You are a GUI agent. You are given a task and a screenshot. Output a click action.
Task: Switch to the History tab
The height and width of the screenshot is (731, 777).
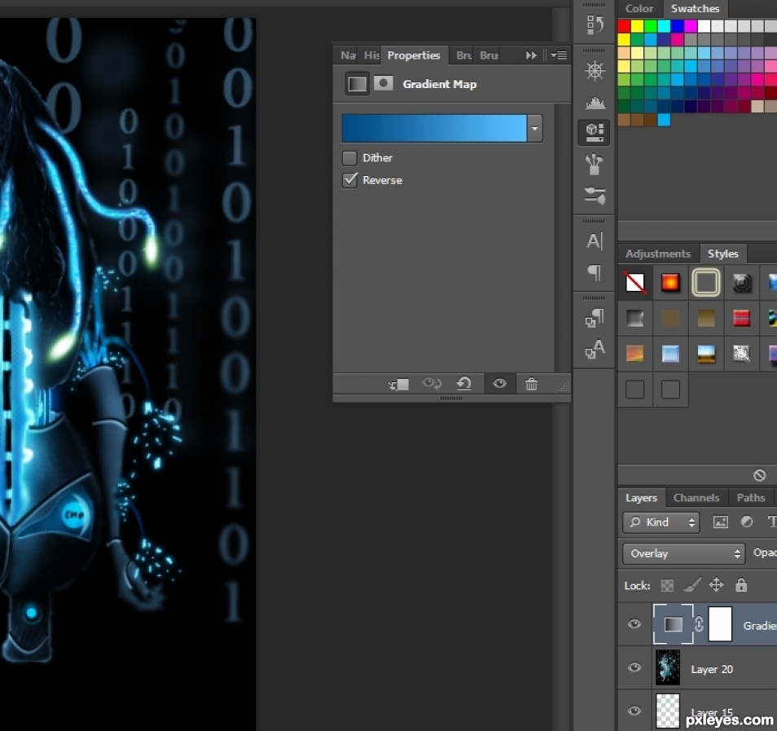(x=371, y=55)
